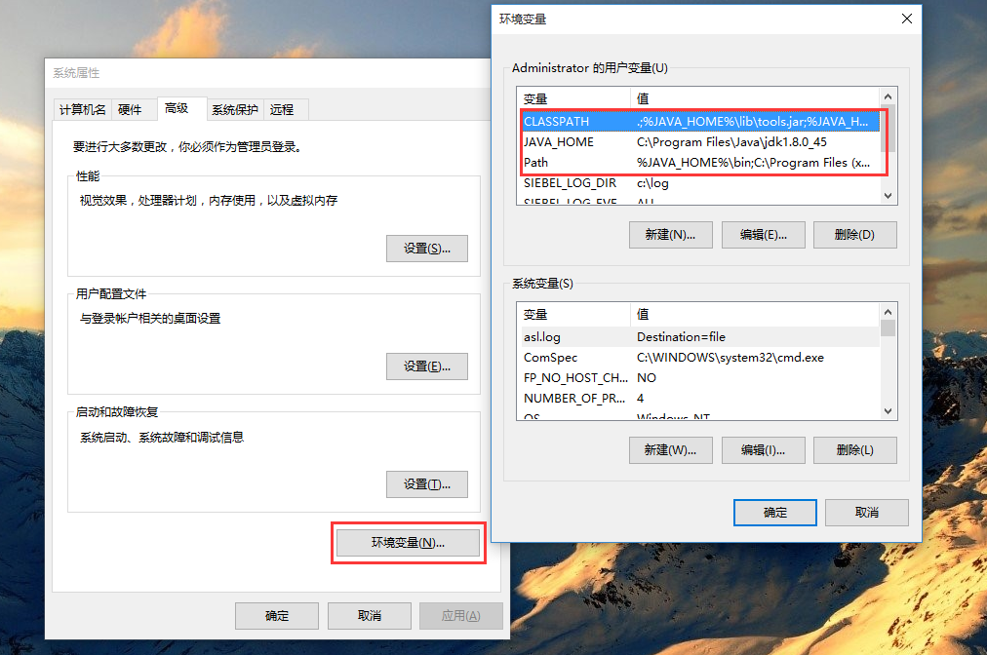
Task: Confirm environment variables with 确定
Action: [x=774, y=512]
